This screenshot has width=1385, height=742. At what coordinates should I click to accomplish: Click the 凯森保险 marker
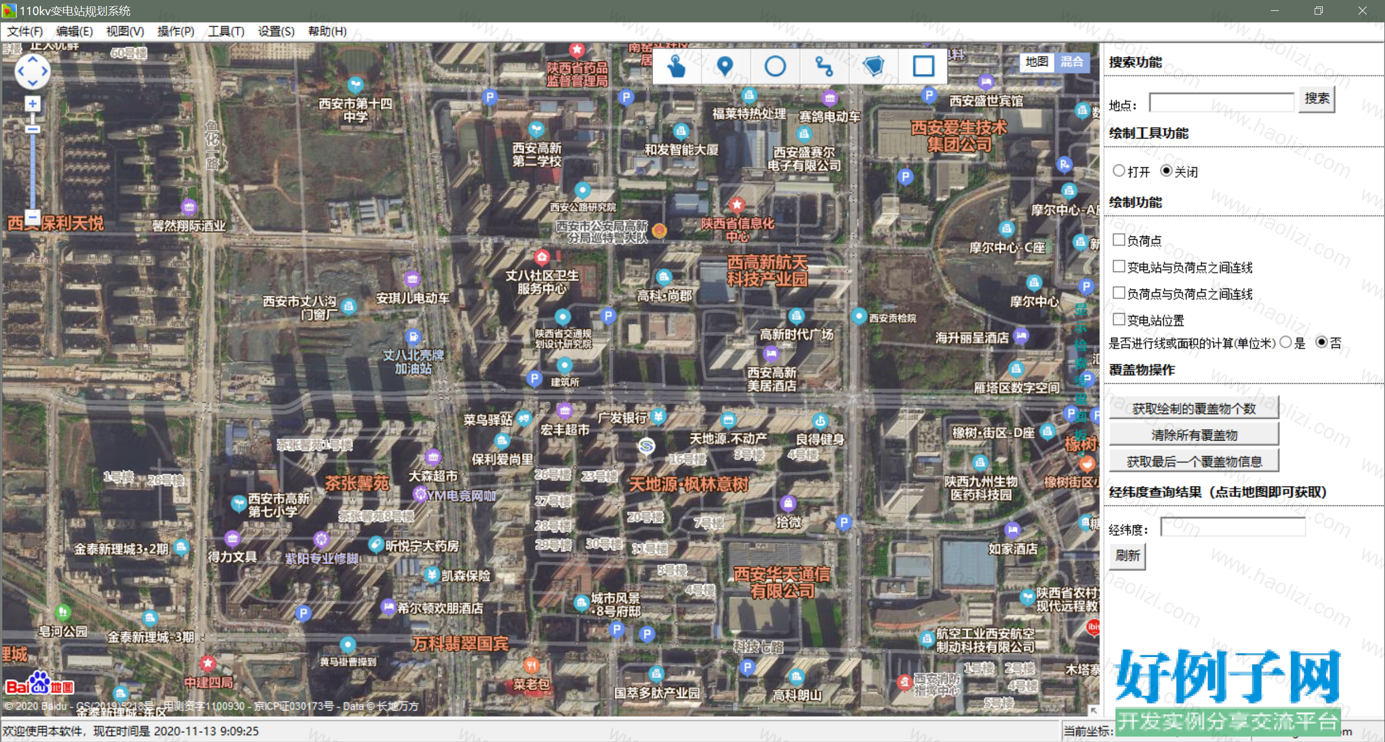coord(432,574)
